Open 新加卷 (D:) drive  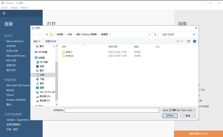click(x=43, y=96)
